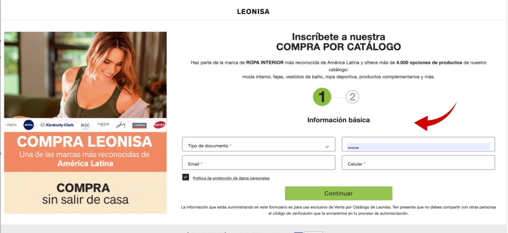Click the chevron arrow in Tipo de documento
Viewport: 508px width, 233px height.
pos(327,147)
